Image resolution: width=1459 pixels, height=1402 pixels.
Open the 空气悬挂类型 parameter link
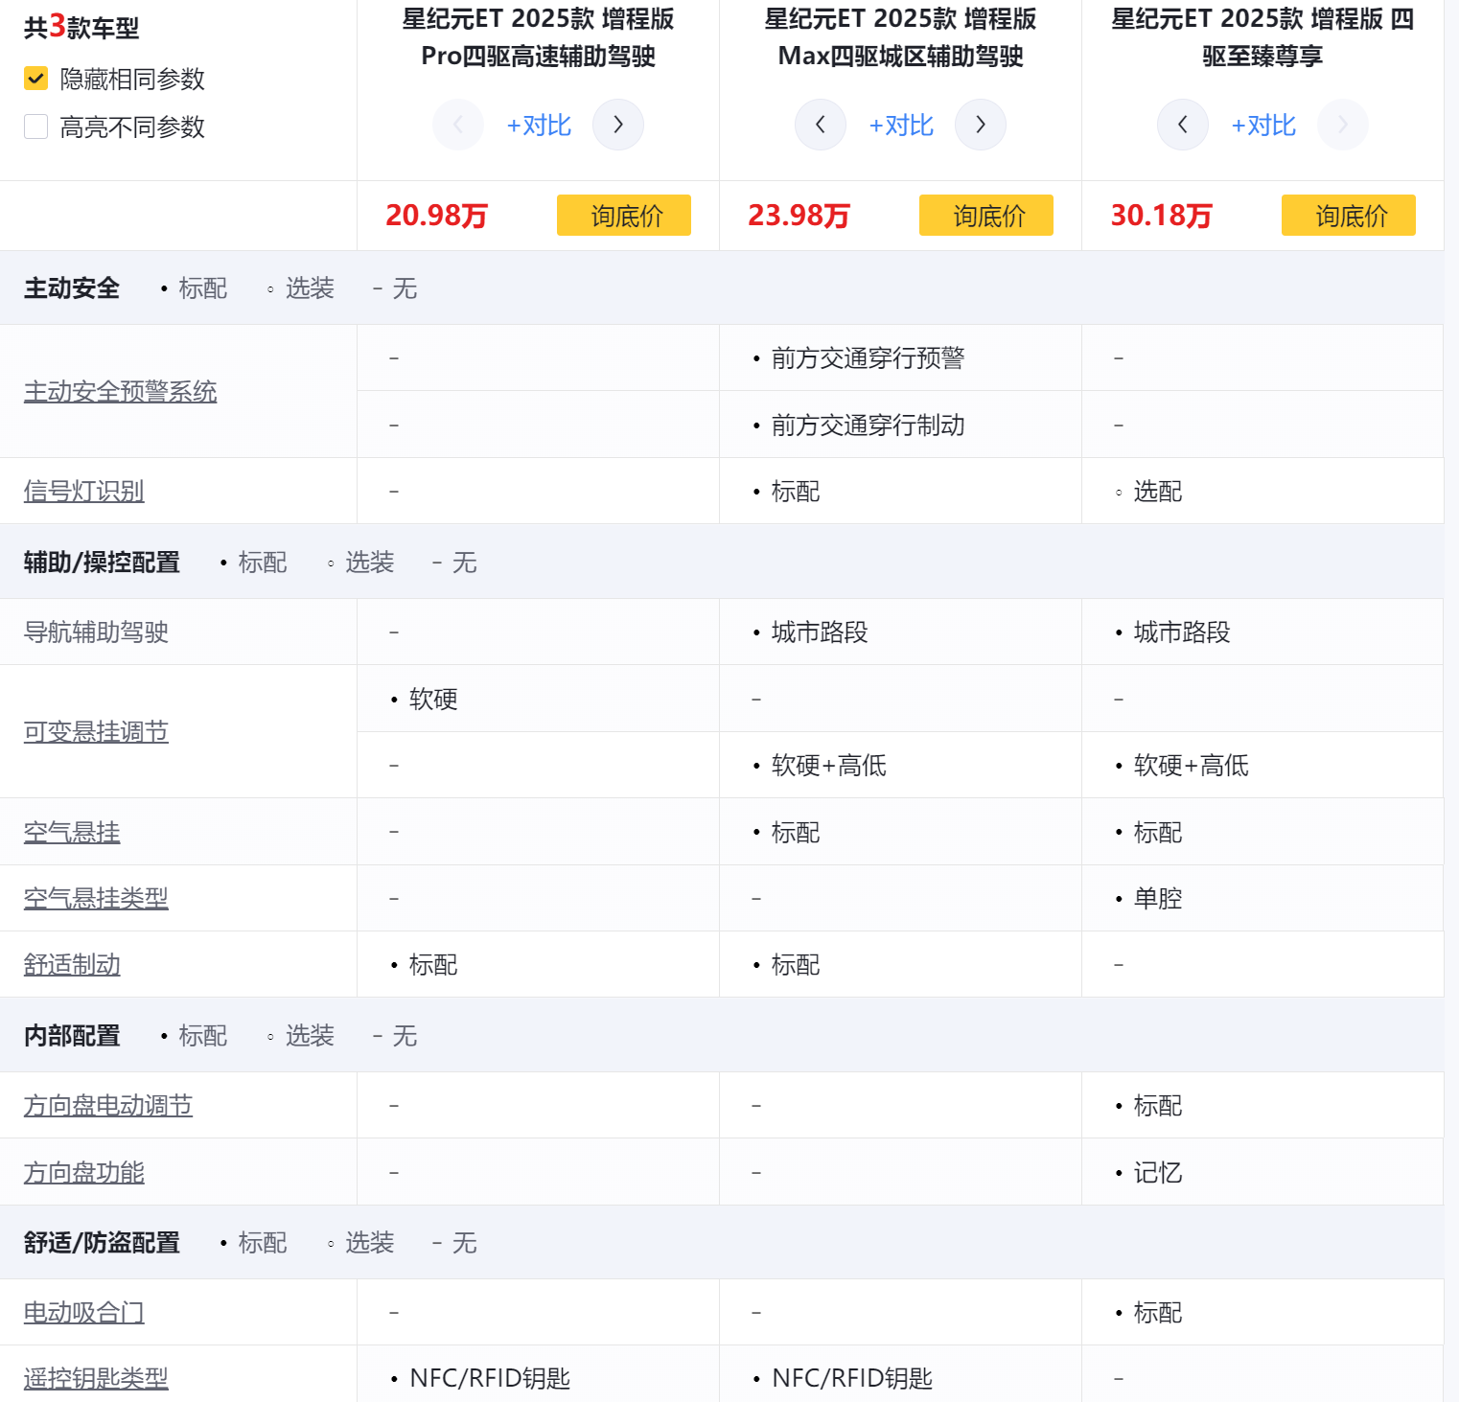96,898
